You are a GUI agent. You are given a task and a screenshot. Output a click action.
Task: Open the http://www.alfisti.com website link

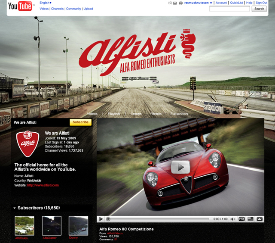point(43,185)
